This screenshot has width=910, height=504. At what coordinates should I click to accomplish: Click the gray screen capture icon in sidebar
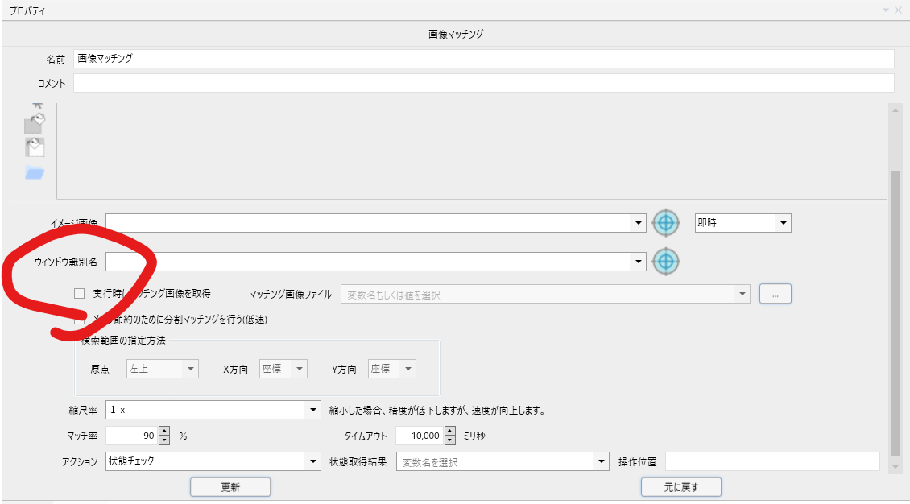coord(32,124)
